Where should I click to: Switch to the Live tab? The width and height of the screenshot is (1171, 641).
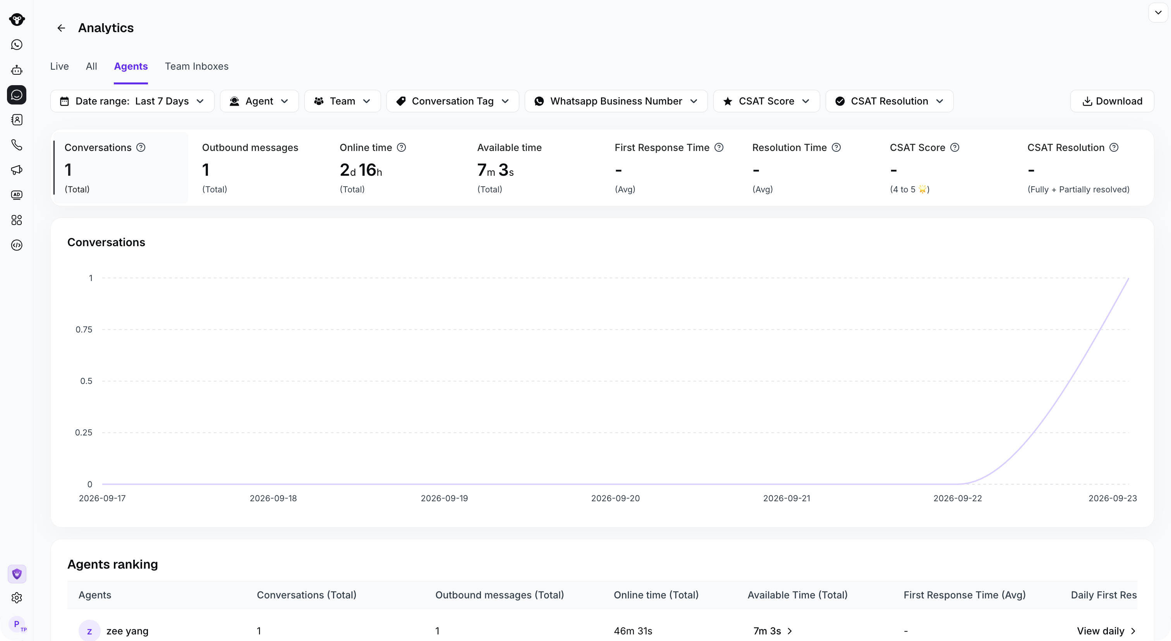click(x=60, y=66)
